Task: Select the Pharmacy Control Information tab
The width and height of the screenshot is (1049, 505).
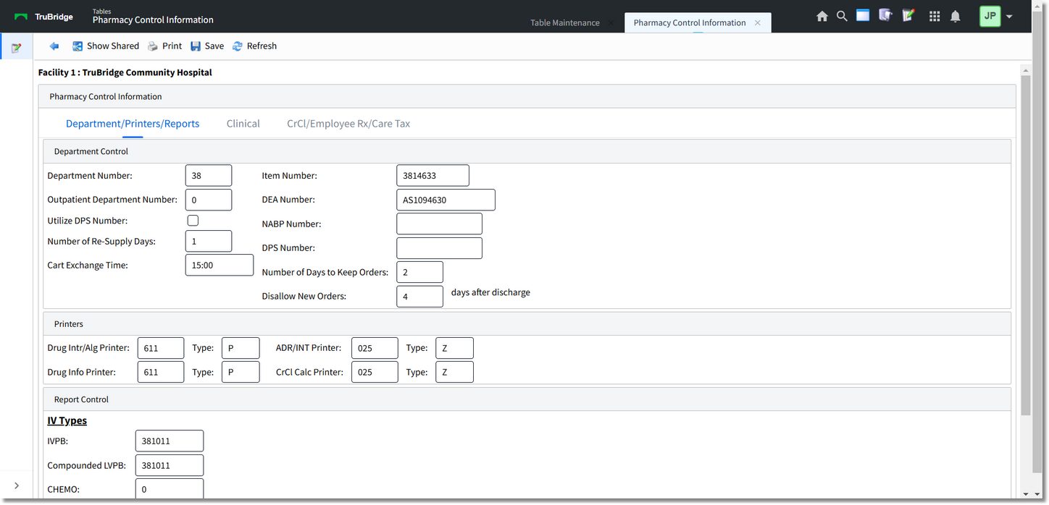Action: [690, 22]
